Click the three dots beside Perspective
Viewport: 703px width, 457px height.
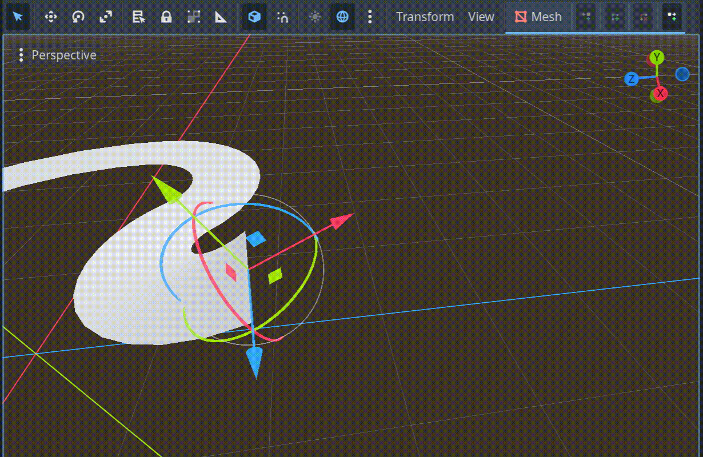click(x=21, y=55)
